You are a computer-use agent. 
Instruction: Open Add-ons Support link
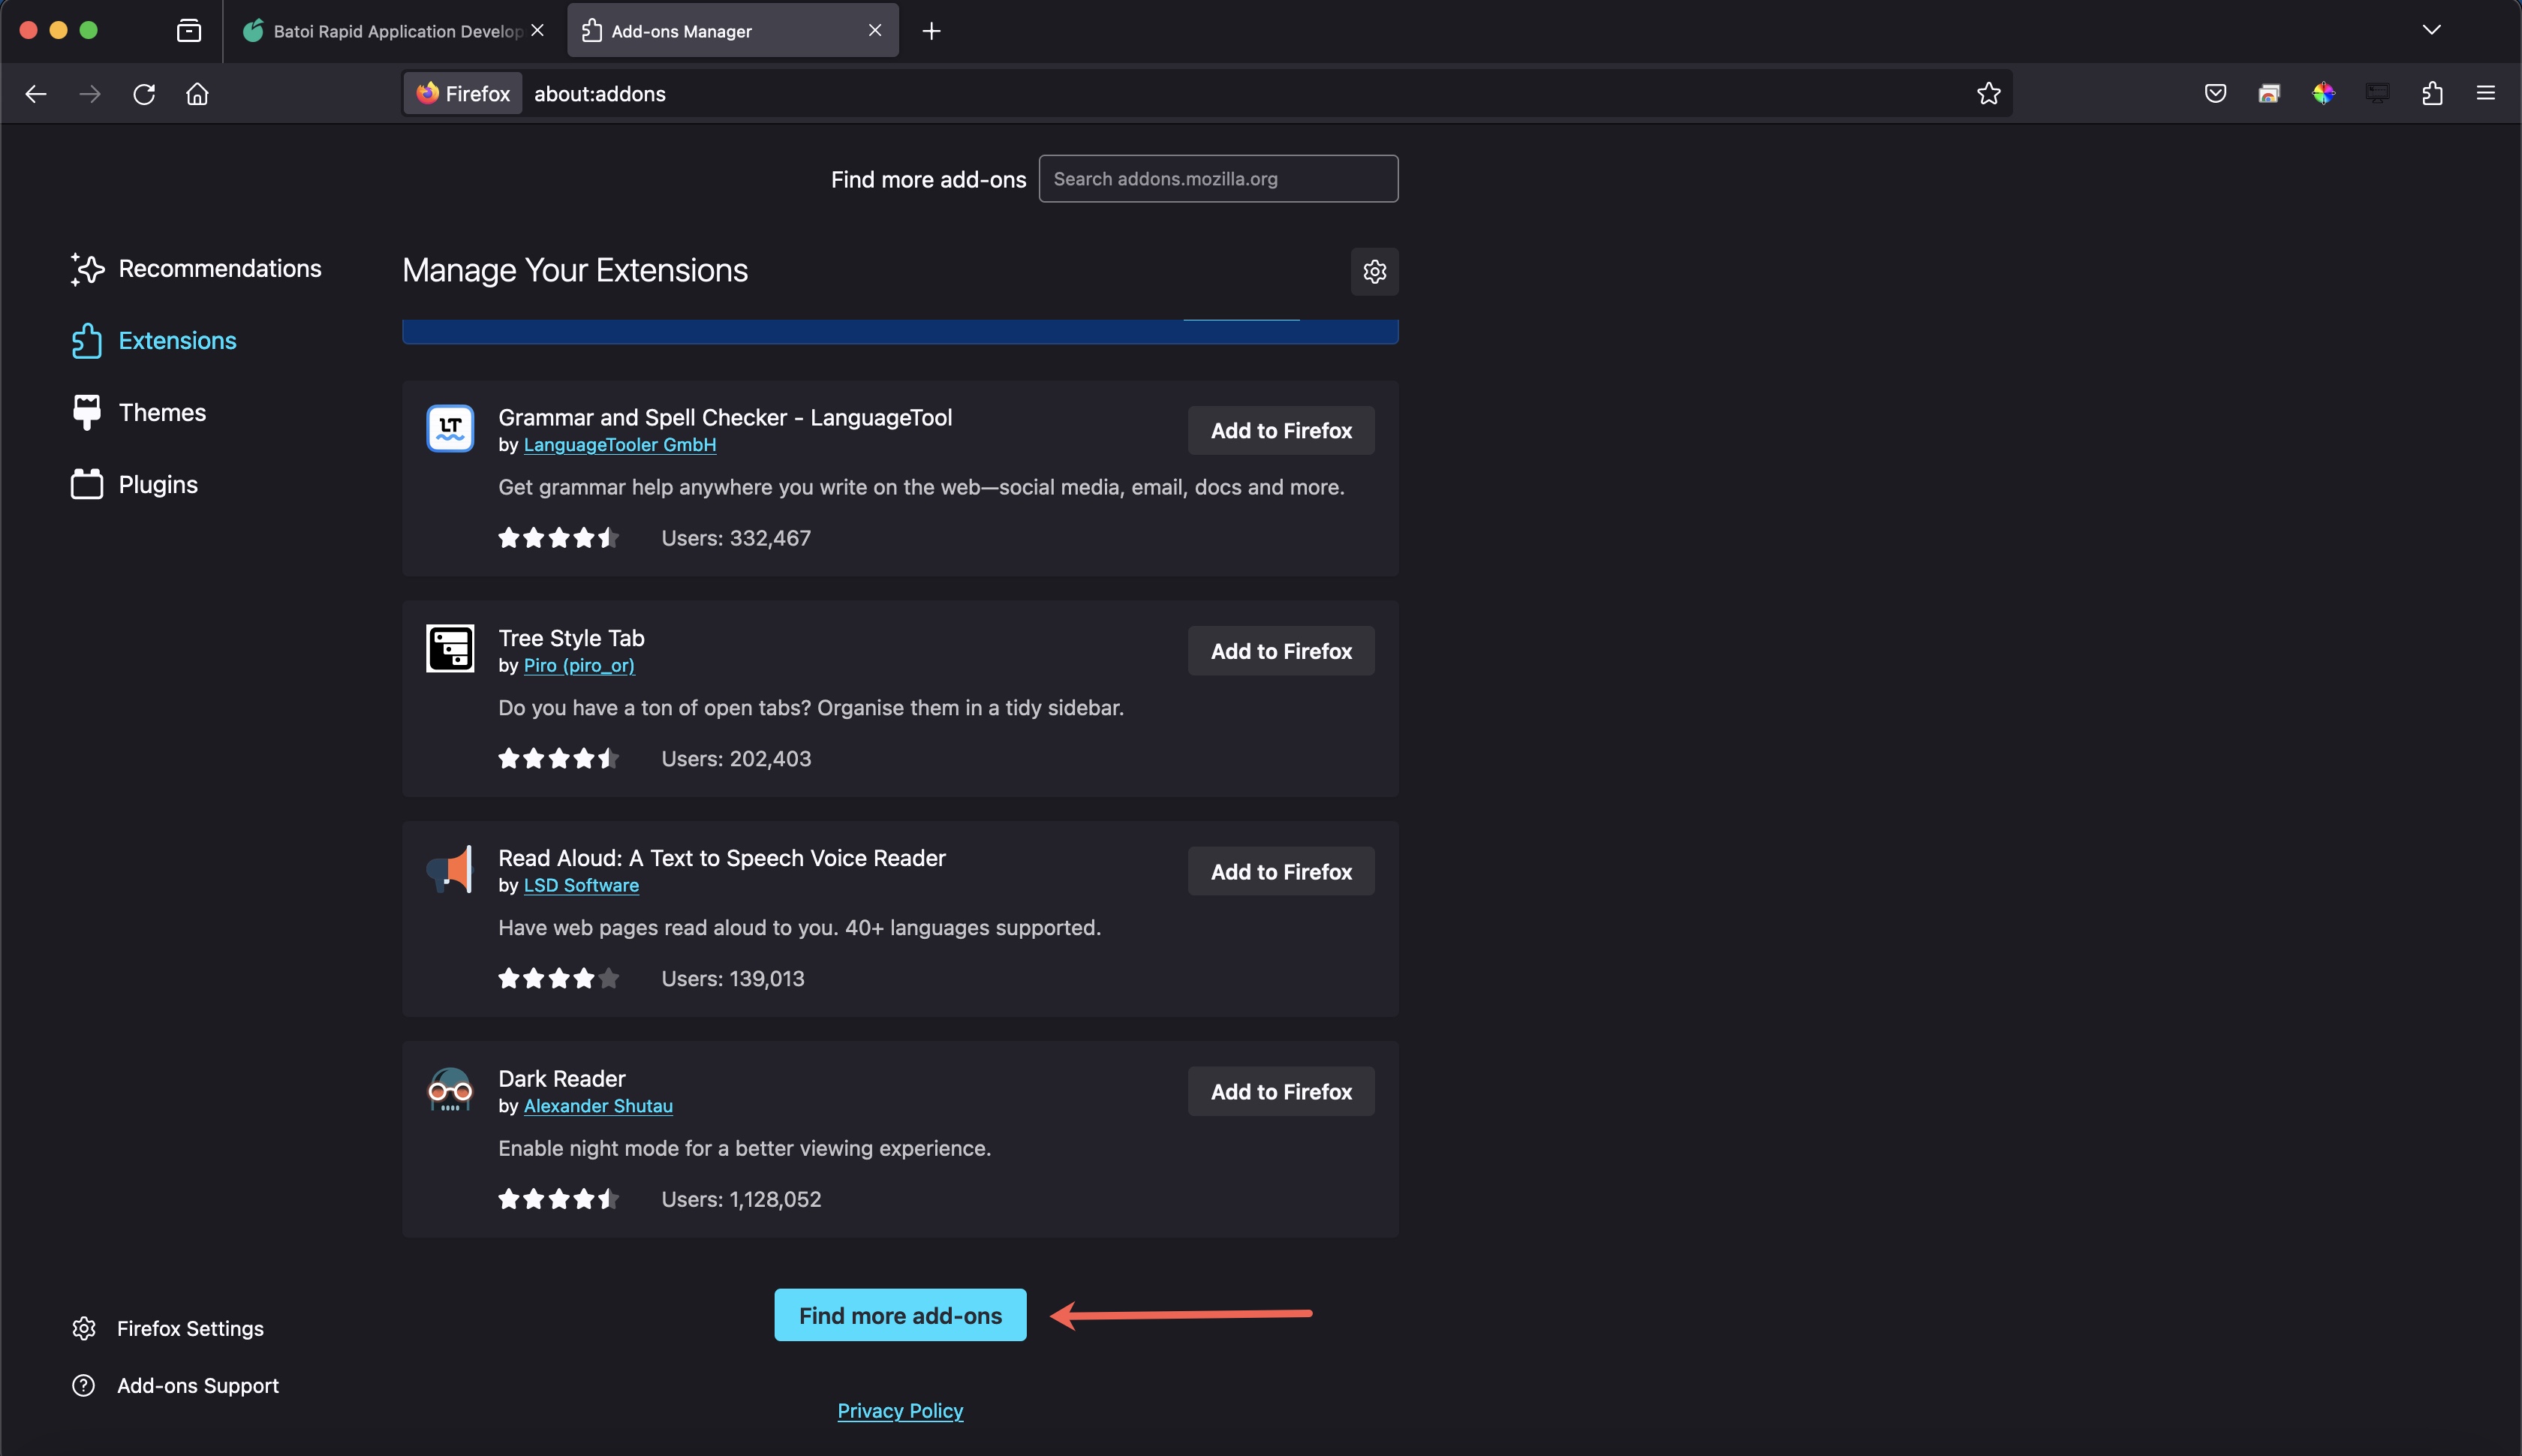coord(175,1385)
